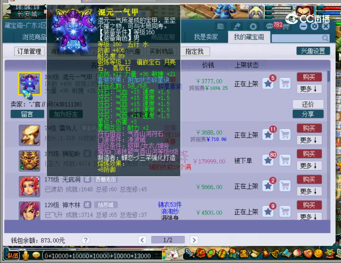Open 兴趣设置 interest settings
The height and width of the screenshot is (263, 341).
[313, 51]
